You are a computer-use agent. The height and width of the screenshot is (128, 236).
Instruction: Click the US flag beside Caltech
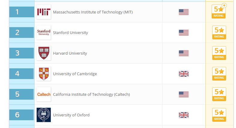click(183, 94)
